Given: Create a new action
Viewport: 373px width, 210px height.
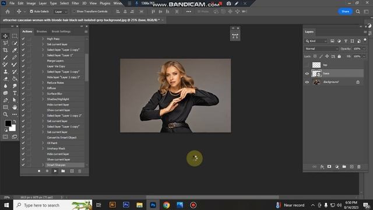Looking at the screenshot, I should tap(72, 171).
